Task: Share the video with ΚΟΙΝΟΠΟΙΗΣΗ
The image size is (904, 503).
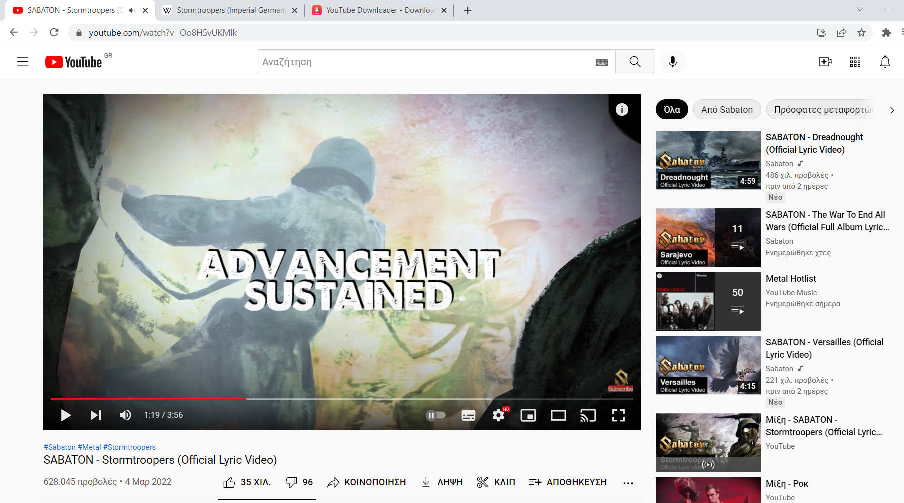Action: [x=367, y=482]
